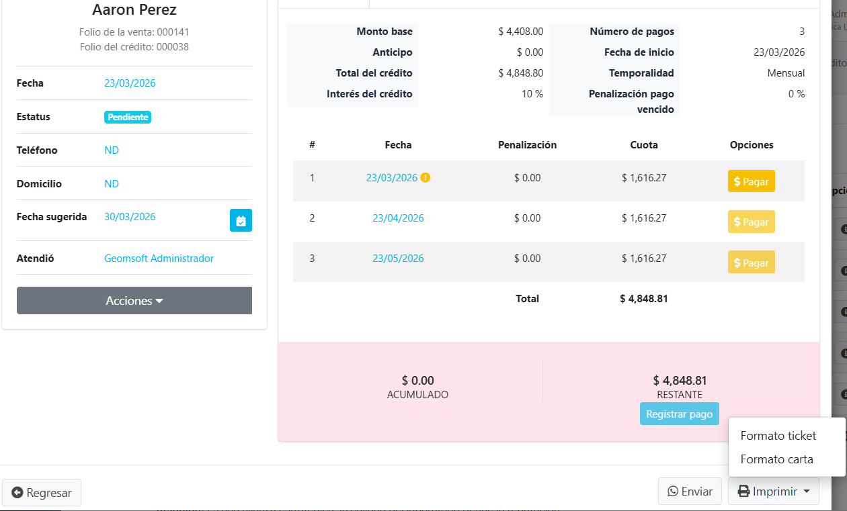Click the first payment date 23/03/2026
Screen dimensions: 847x511
click(391, 178)
